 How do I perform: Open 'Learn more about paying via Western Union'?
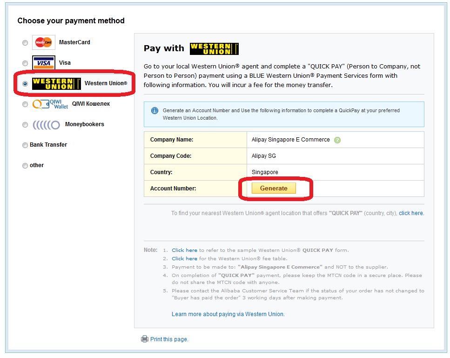pos(228,314)
